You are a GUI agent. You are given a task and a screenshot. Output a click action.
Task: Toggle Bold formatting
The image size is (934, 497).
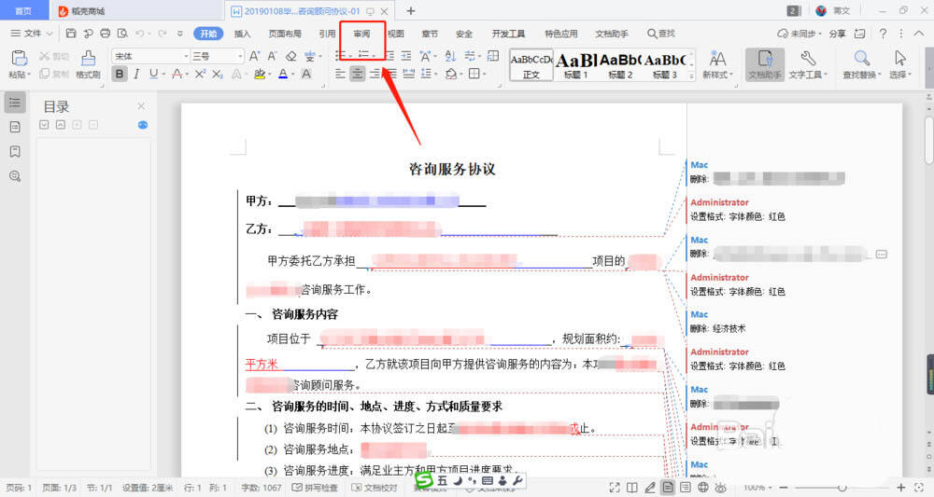[x=120, y=74]
